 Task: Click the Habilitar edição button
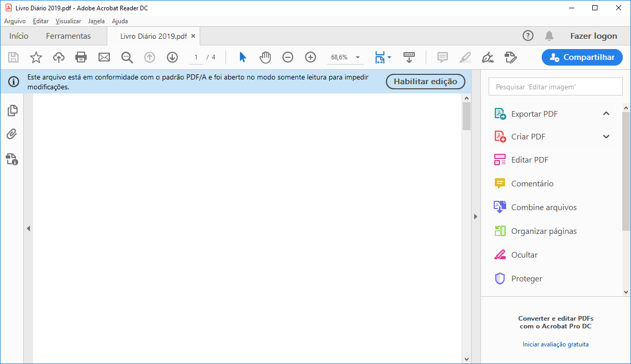pos(426,82)
